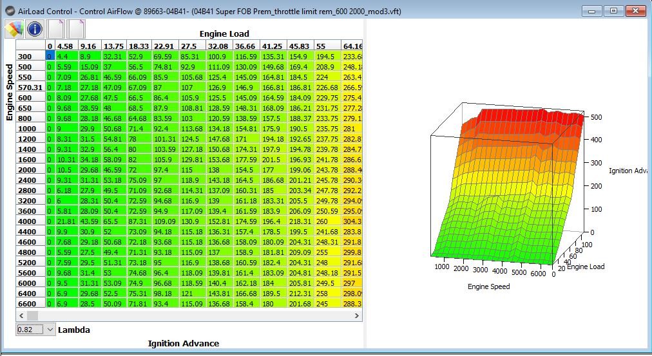The image size is (652, 356).
Task: Click cell 260 in the 4000 row
Action: [328, 221]
